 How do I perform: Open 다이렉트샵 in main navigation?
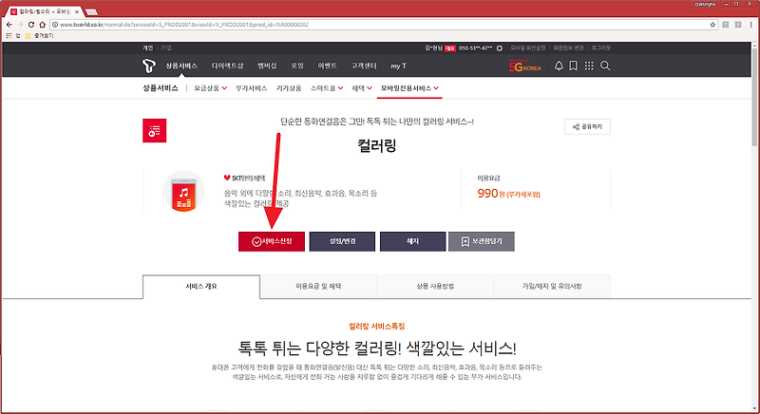[227, 66]
